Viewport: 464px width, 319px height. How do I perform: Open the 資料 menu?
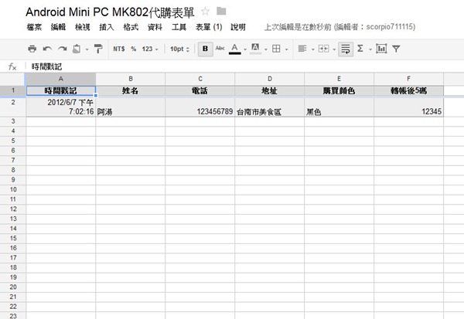[155, 27]
